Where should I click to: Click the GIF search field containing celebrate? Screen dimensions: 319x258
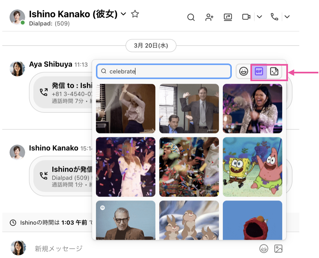click(x=164, y=71)
